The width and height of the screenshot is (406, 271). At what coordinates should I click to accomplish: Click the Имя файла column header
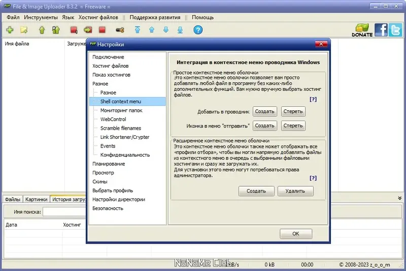[17, 44]
